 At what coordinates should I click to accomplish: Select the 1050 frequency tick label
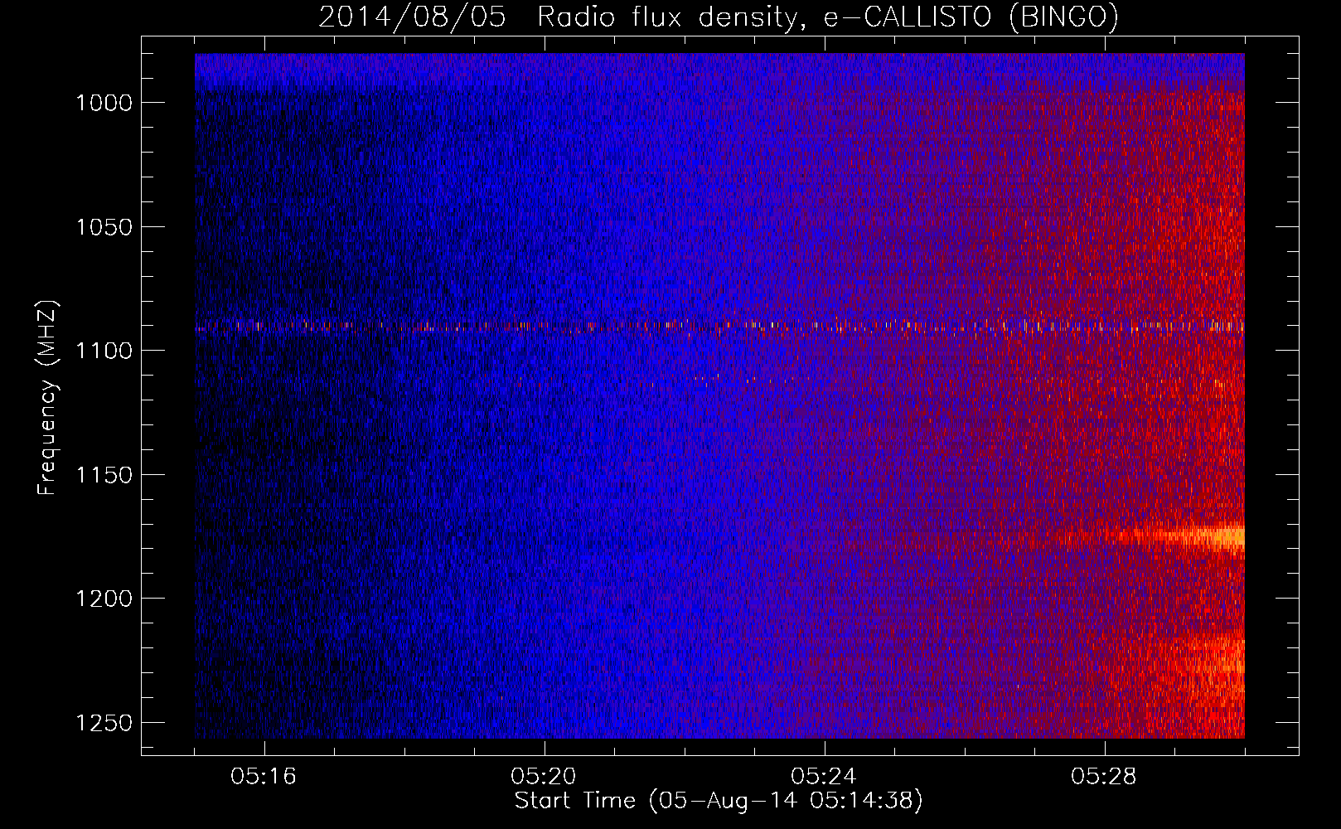pos(104,227)
